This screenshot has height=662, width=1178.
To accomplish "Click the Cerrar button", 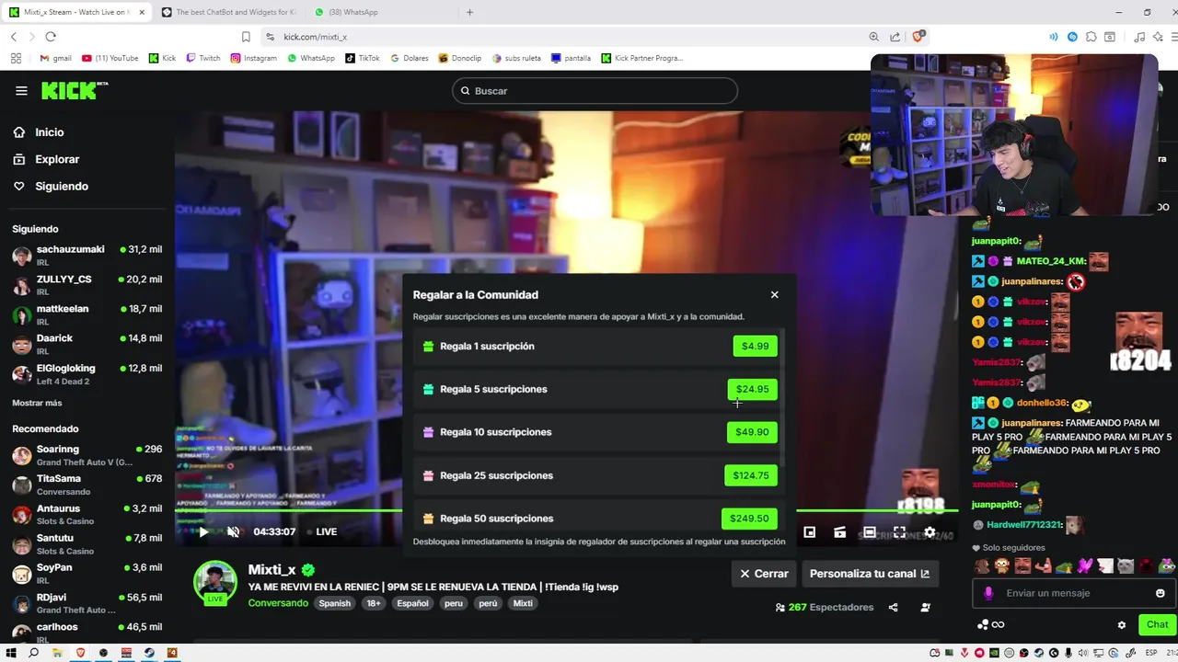I will tap(764, 574).
